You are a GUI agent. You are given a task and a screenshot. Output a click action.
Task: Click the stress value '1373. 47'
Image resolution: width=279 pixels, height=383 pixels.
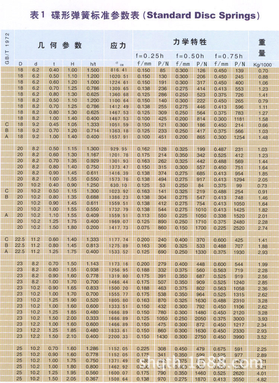click(x=118, y=167)
